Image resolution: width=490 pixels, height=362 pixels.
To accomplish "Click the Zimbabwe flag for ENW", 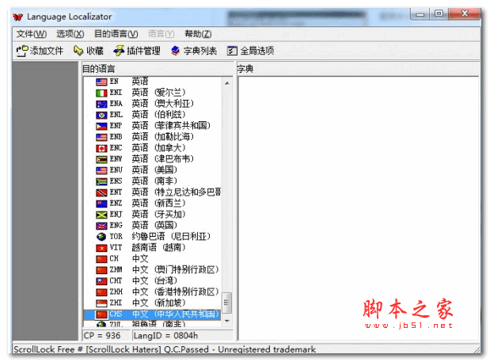I will click(101, 159).
